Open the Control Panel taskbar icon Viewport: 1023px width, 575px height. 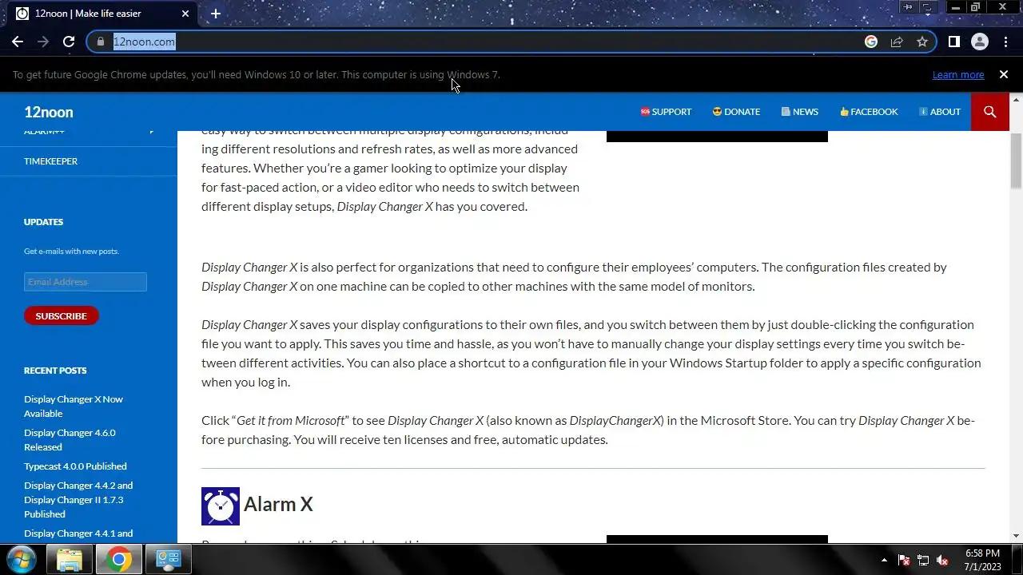point(168,559)
